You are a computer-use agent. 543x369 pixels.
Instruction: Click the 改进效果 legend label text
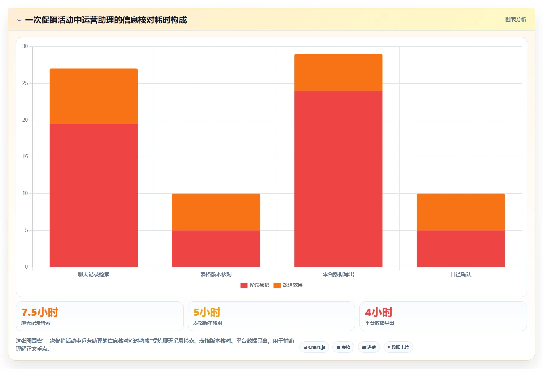293,285
